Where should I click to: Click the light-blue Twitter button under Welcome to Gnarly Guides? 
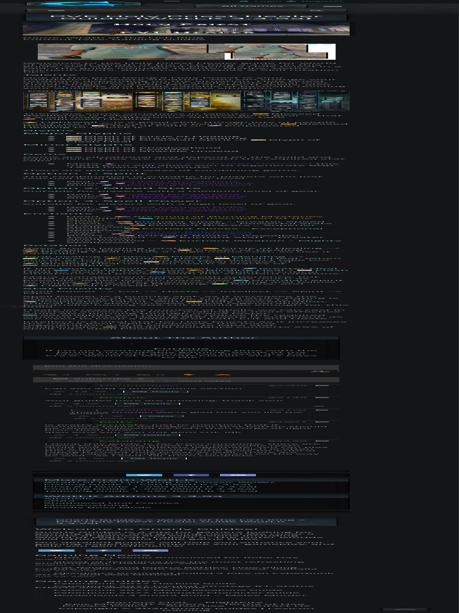[56, 551]
